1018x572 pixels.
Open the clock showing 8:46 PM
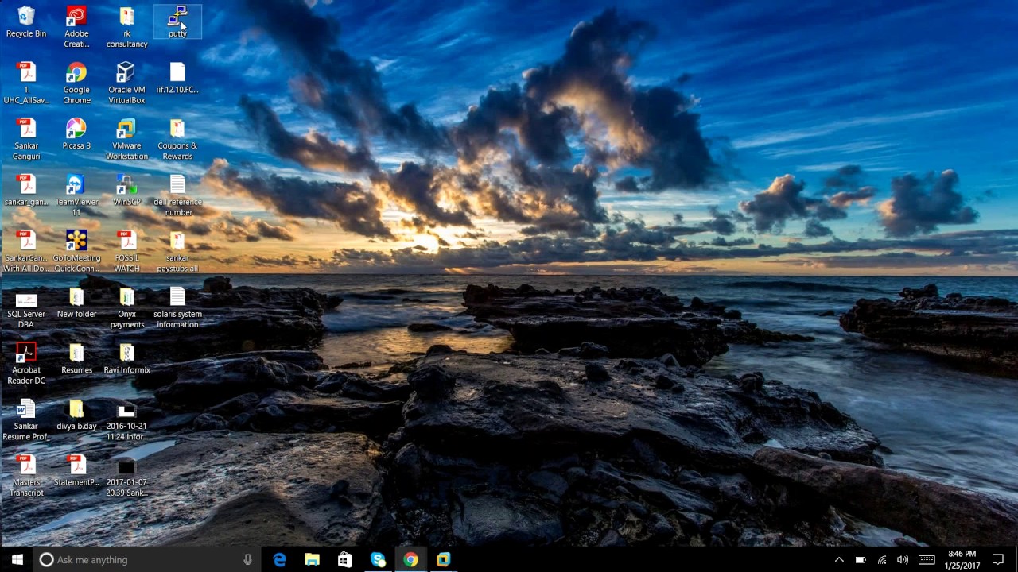(962, 560)
